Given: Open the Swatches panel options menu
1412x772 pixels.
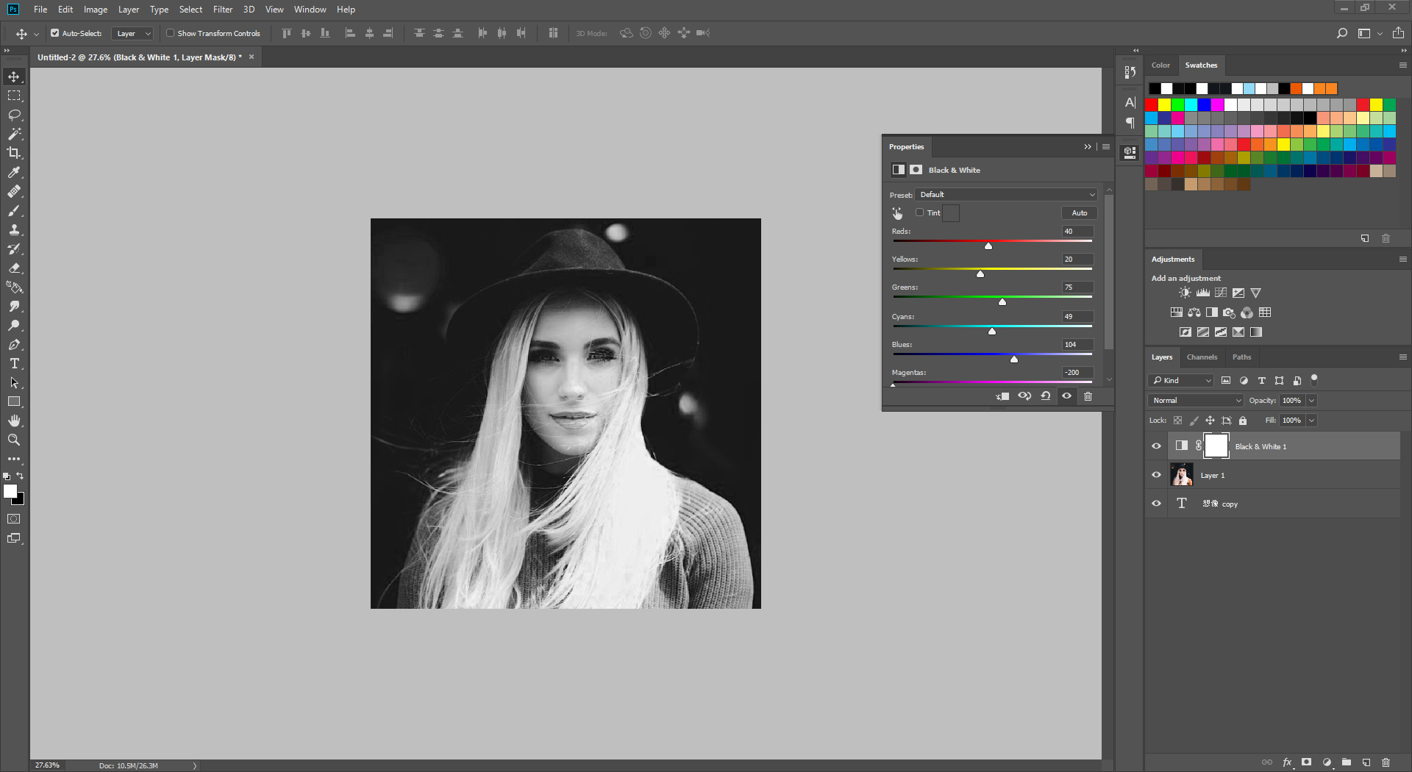Looking at the screenshot, I should [x=1402, y=65].
